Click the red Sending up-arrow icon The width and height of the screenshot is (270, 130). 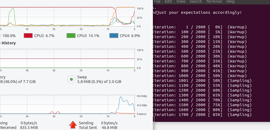coord(72,125)
